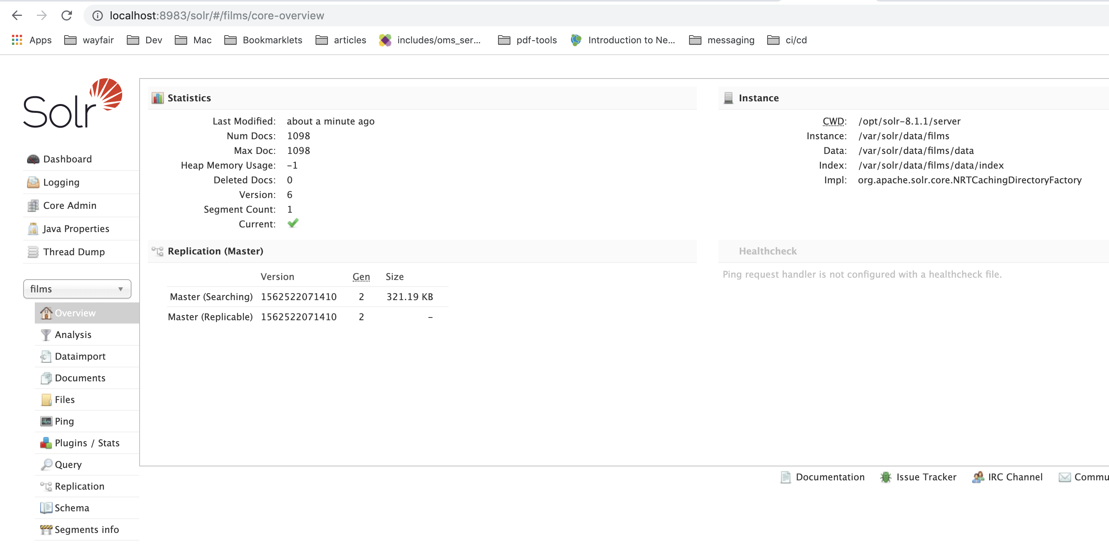The image size is (1109, 560).
Task: Click the Dashboard gauge icon
Action: tap(33, 159)
